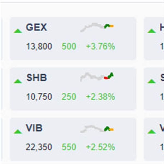164x164 pixels.
Task: Open the VIB sparkline mini chart
Action: (x=97, y=129)
